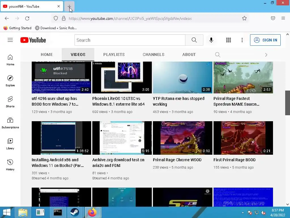Open Archive.org download test video title
The height and width of the screenshot is (218, 290).
click(x=118, y=163)
